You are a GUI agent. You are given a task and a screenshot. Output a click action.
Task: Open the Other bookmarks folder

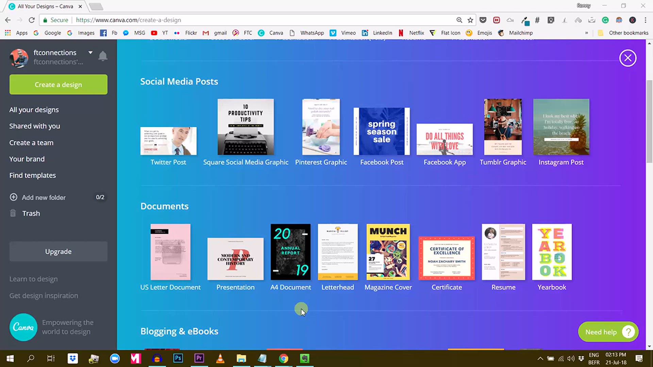[623, 33]
